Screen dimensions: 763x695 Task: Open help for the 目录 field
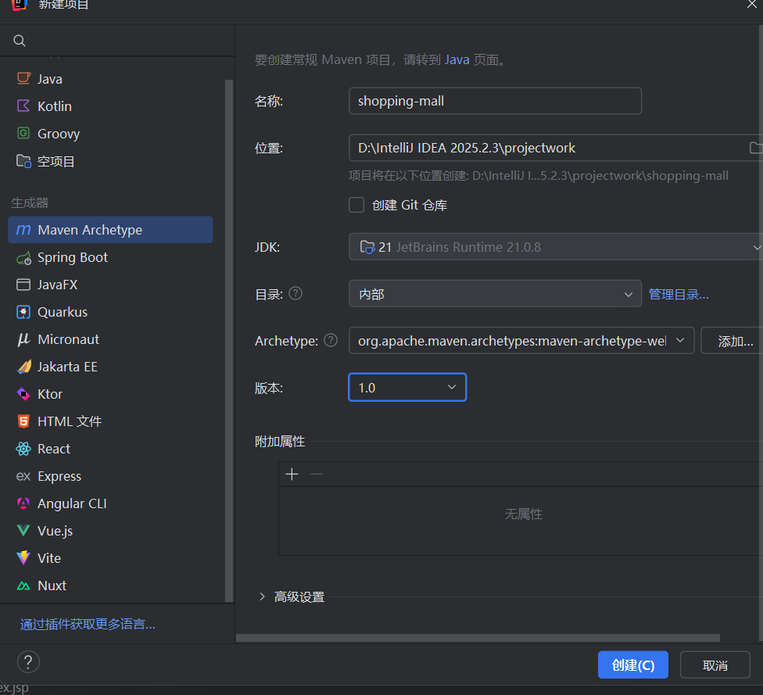pyautogui.click(x=296, y=293)
